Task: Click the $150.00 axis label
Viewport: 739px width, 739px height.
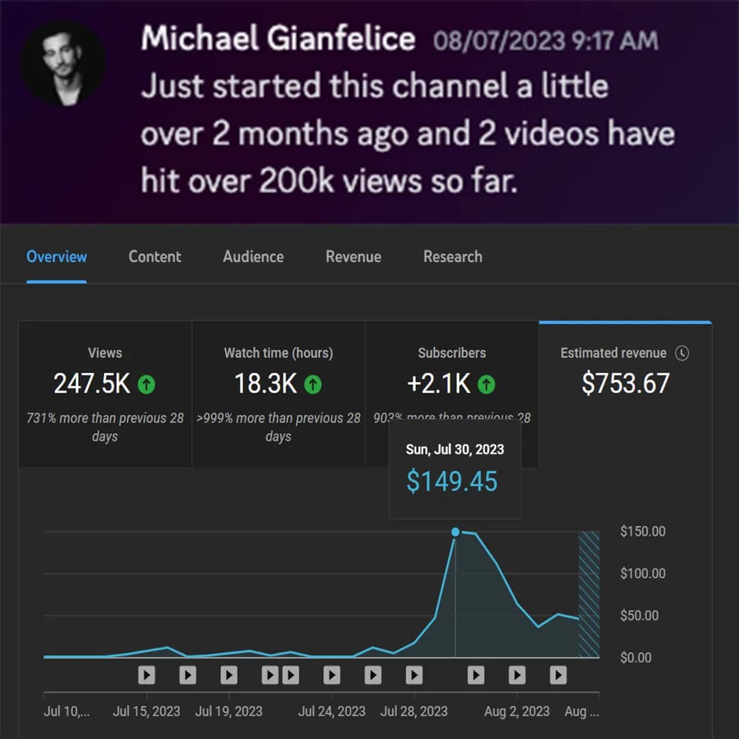Action: click(x=643, y=531)
